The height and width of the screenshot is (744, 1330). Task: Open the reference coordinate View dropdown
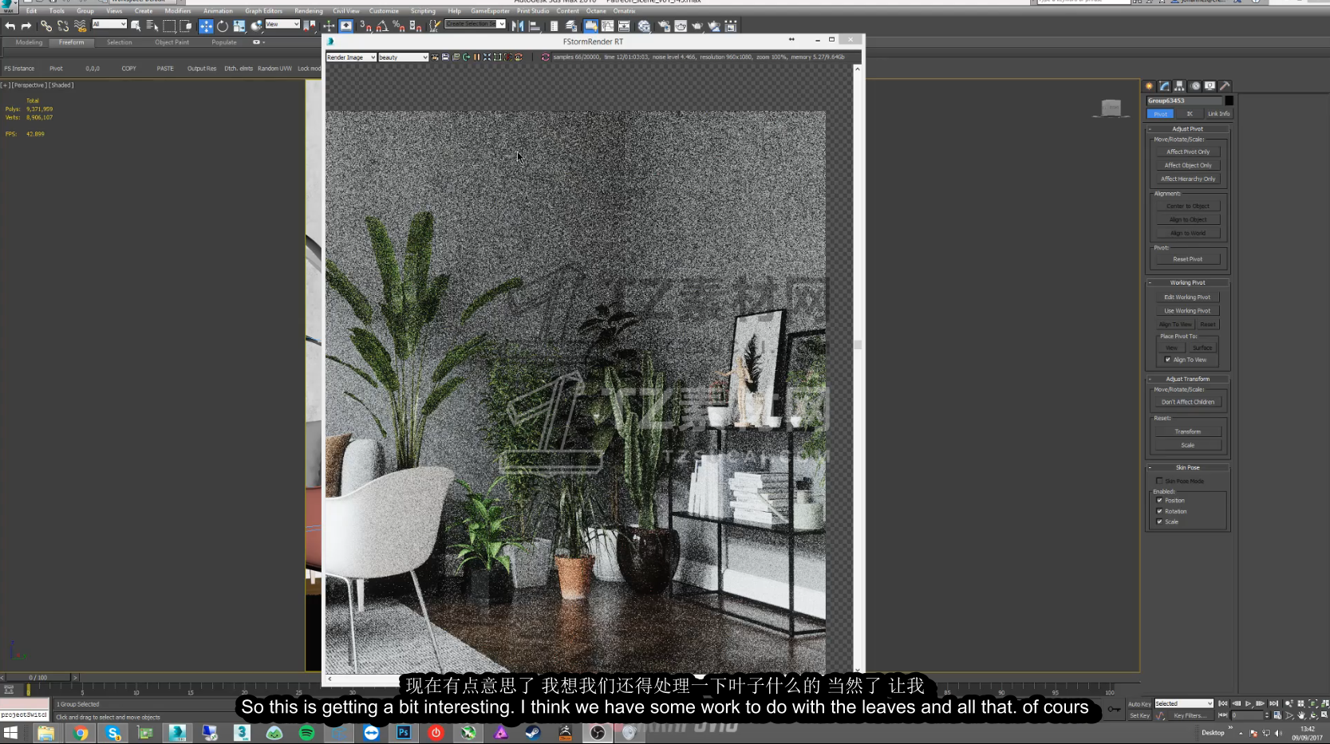click(x=282, y=24)
